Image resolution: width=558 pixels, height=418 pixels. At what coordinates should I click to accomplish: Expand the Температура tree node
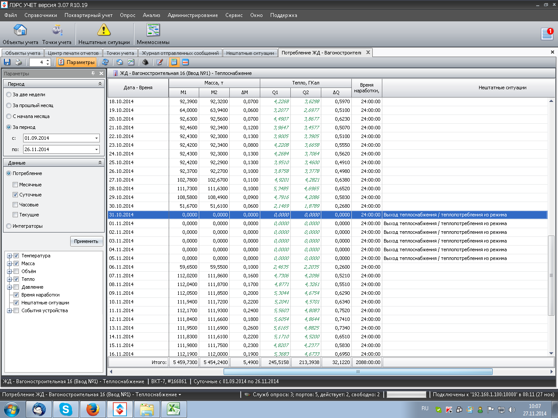9,256
